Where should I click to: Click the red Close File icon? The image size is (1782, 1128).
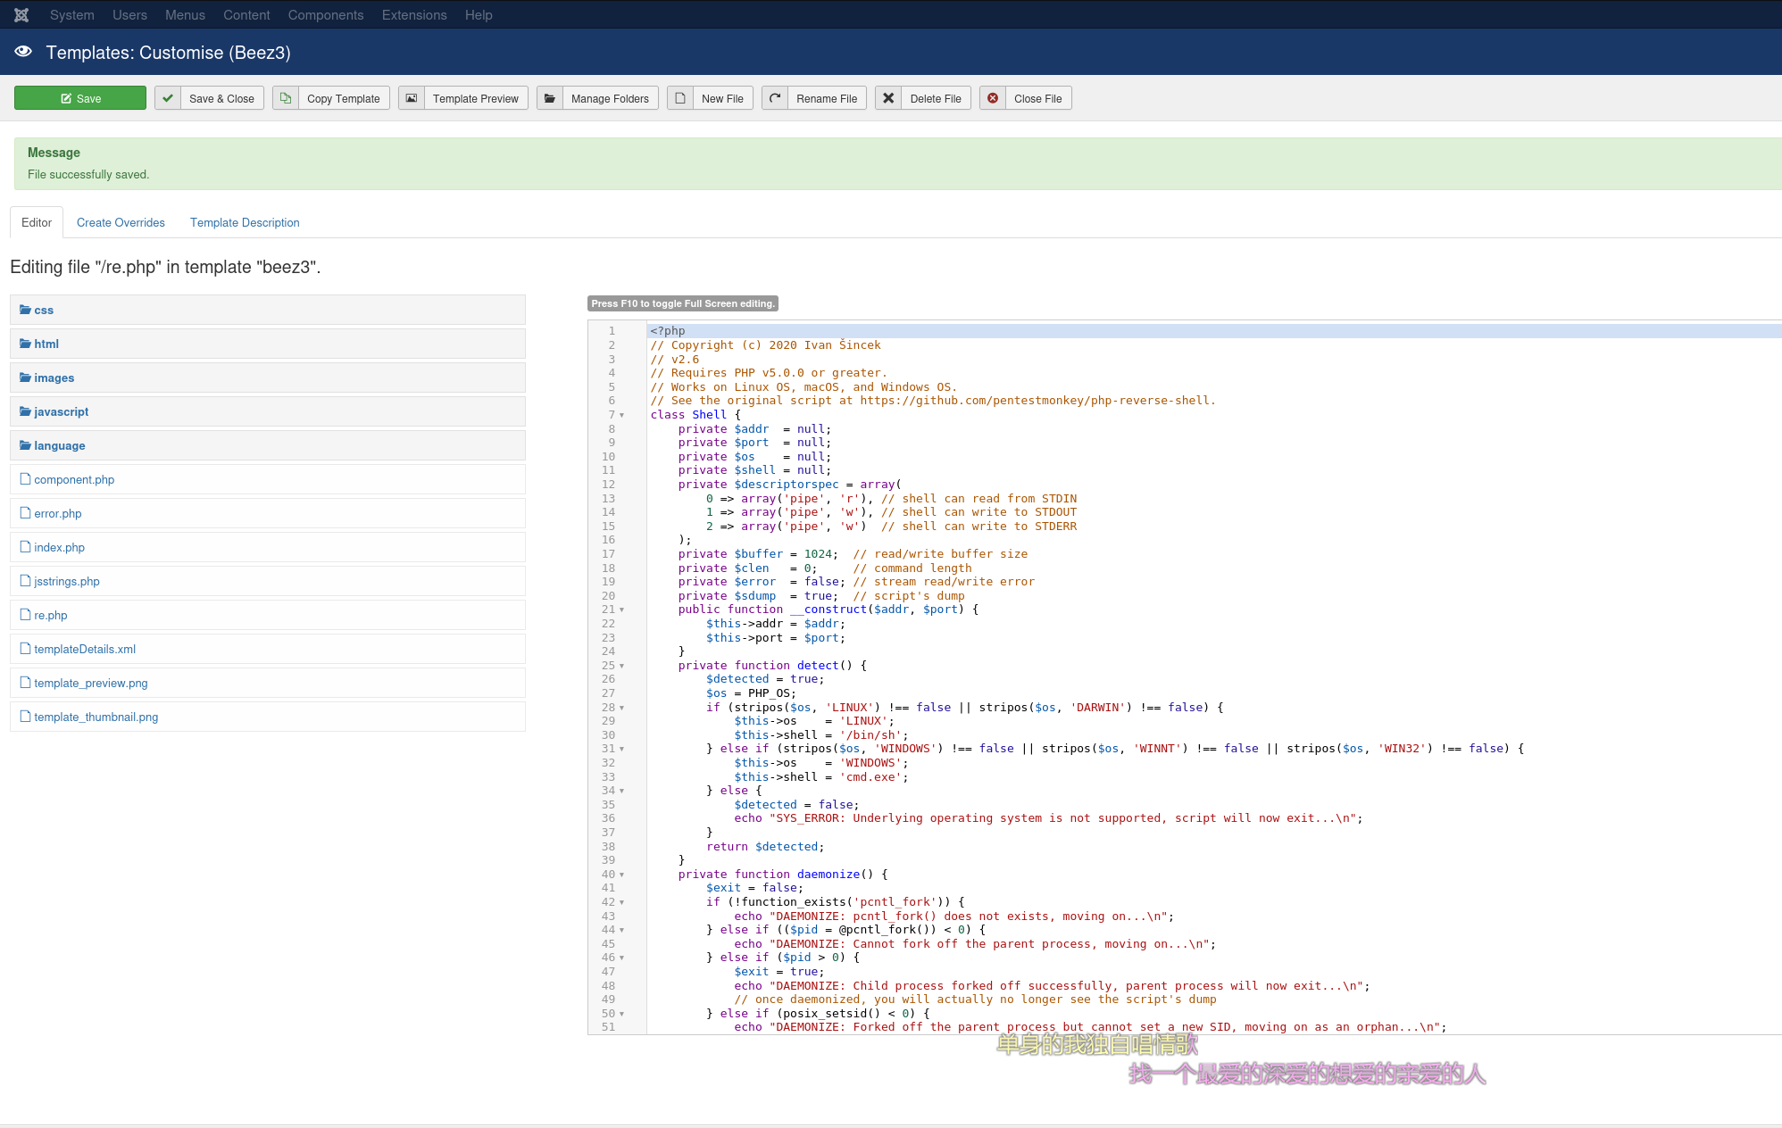click(x=993, y=98)
